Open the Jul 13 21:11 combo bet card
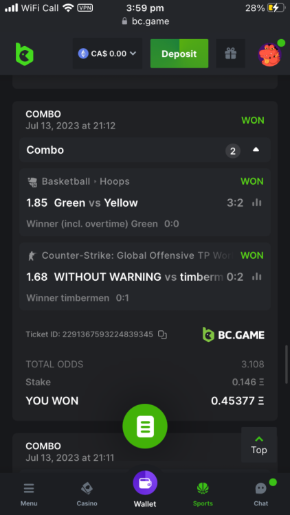 point(145,453)
